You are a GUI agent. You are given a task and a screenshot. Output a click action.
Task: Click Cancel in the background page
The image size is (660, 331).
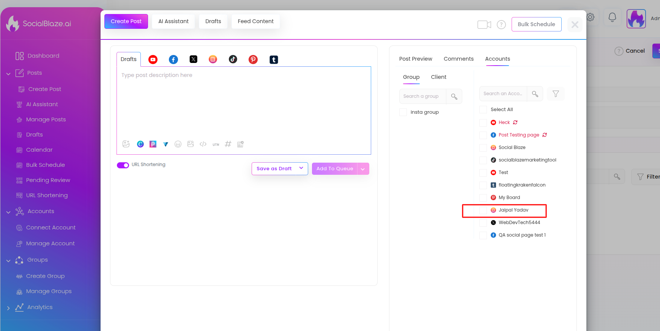[635, 51]
